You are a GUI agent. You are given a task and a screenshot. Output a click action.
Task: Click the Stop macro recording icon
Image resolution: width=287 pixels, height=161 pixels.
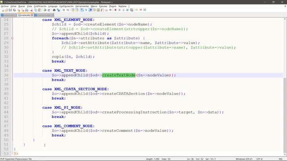[119, 10]
